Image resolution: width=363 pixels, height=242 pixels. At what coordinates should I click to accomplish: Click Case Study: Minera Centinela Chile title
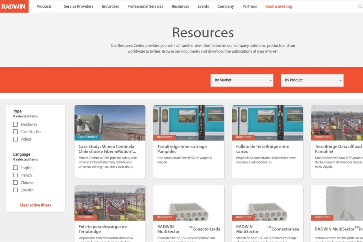click(x=107, y=149)
